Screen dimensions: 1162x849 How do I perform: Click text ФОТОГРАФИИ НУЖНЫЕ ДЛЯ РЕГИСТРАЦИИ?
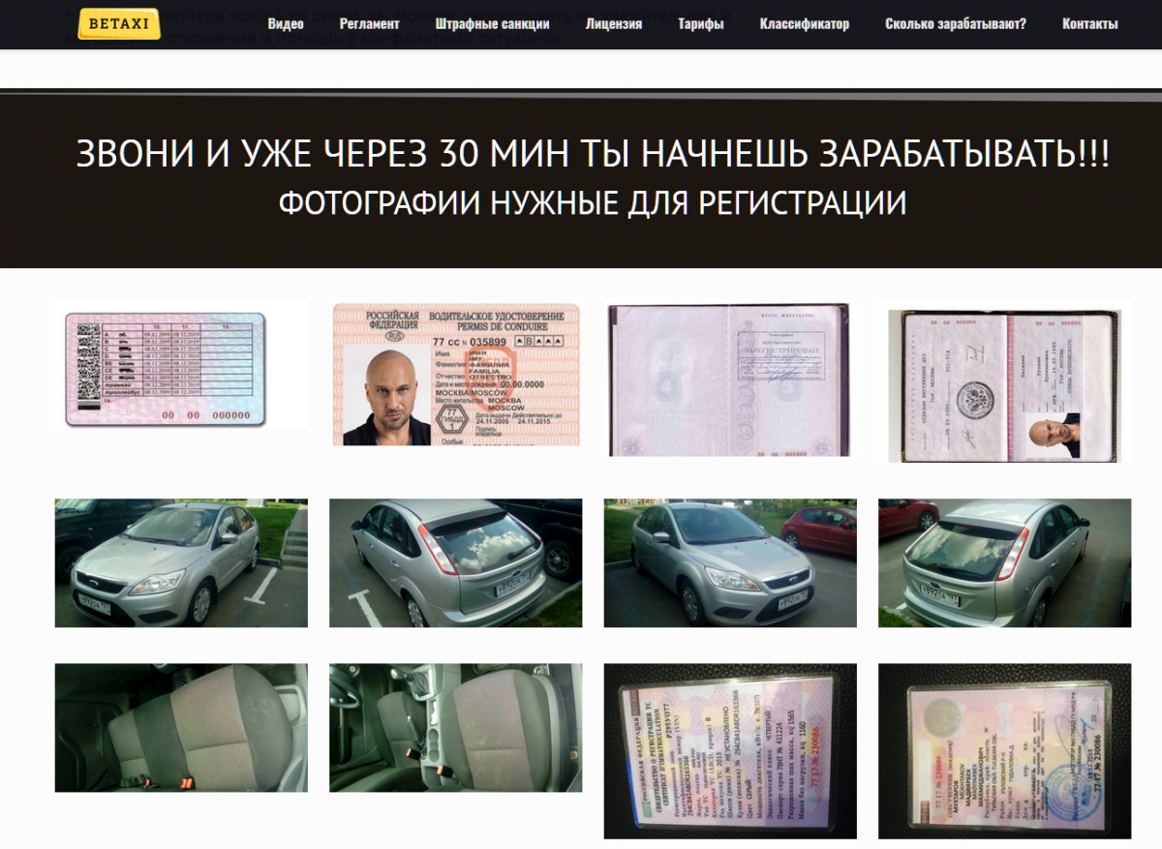click(593, 203)
